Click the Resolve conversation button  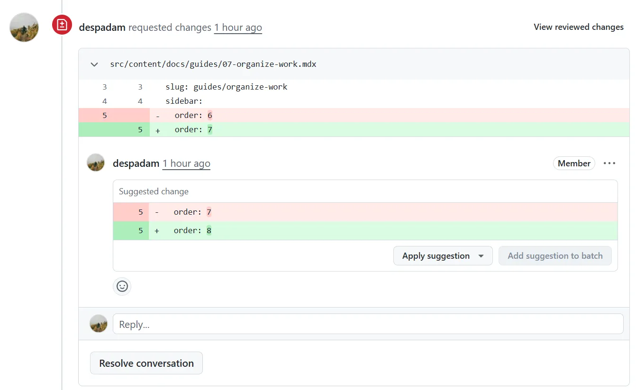tap(146, 363)
